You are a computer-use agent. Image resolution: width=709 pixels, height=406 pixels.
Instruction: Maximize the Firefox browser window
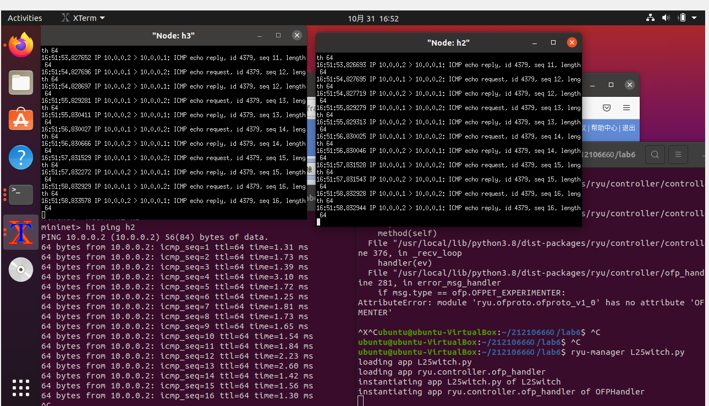(x=611, y=85)
